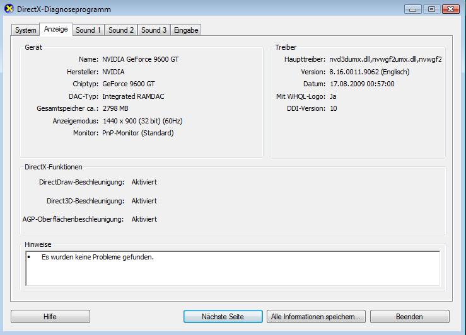Switch to the Eingabe tab
466x335 pixels.
[x=186, y=30]
